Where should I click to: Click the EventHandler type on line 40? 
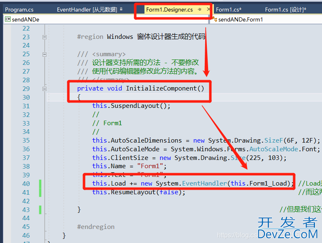click(x=204, y=183)
